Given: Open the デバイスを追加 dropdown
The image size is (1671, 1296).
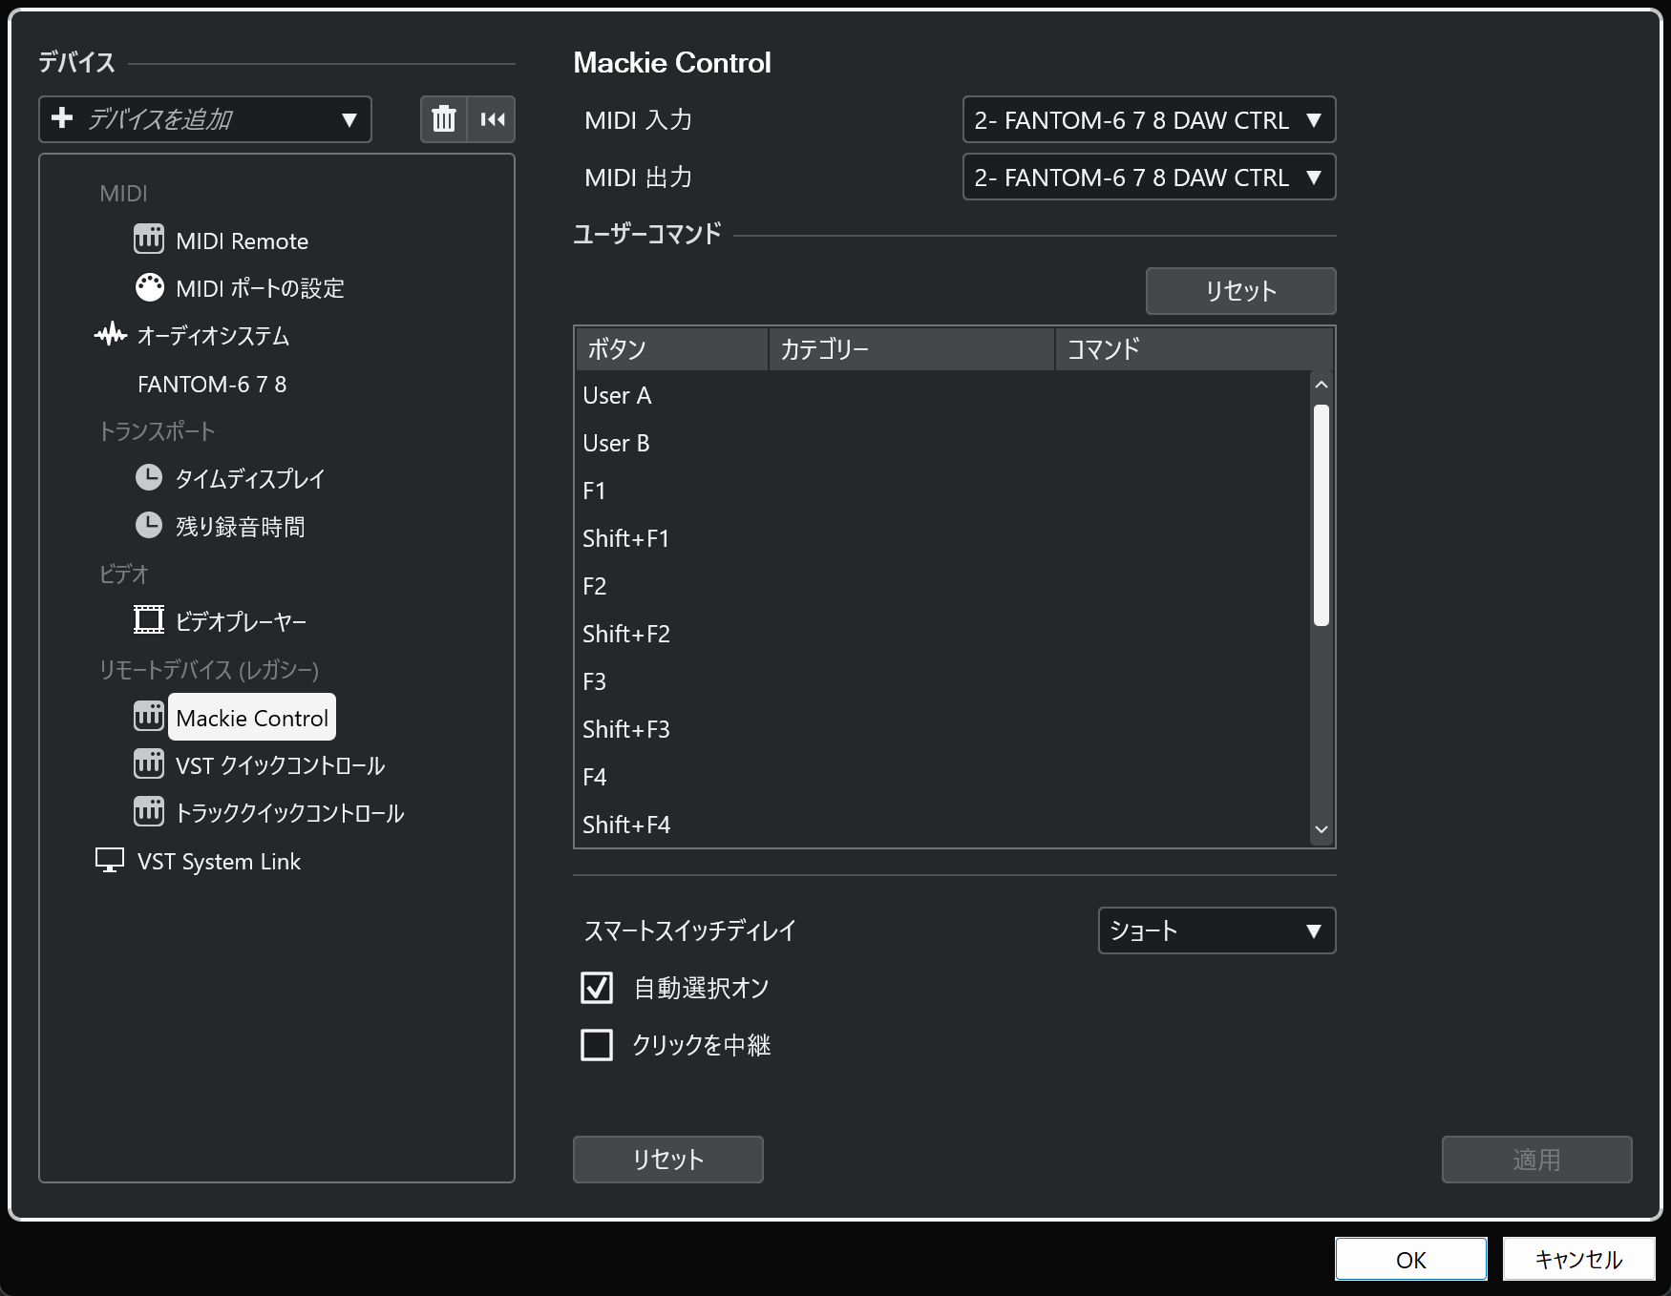Looking at the screenshot, I should tap(205, 119).
